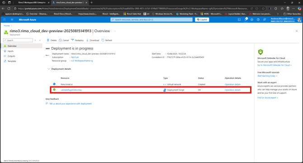Open the help question mark icon

258,19
